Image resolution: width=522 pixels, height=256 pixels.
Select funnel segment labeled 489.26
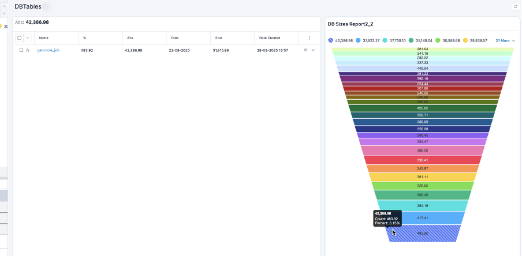coord(423,150)
